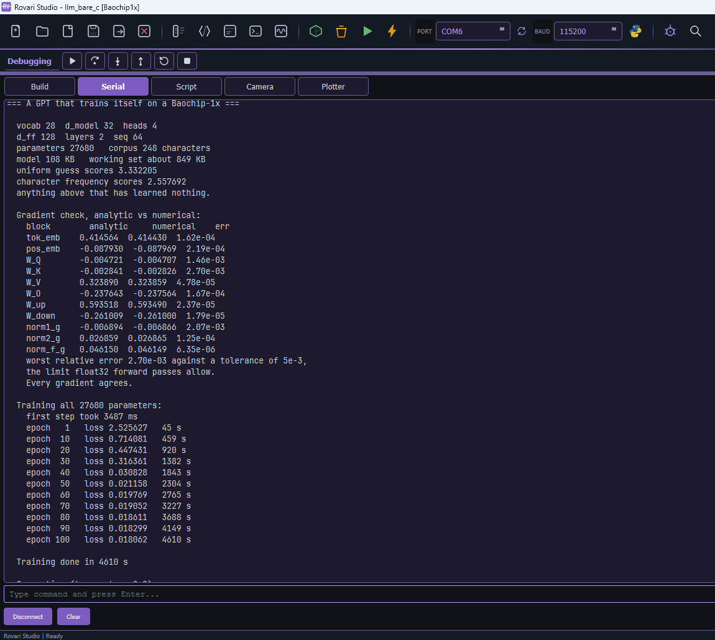Create a new project with plus-file icon

click(16, 31)
